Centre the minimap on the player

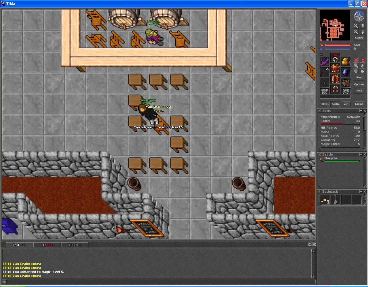click(x=359, y=38)
